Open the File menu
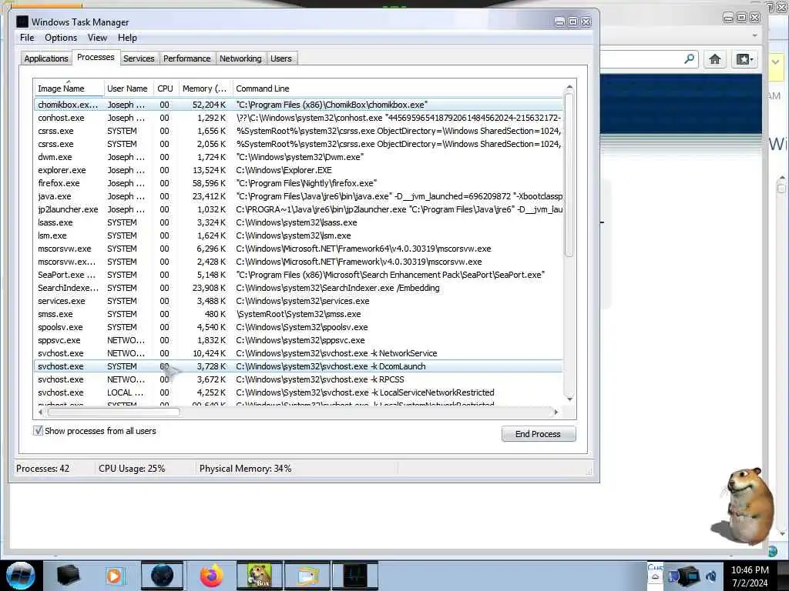The width and height of the screenshot is (789, 591). (x=27, y=38)
